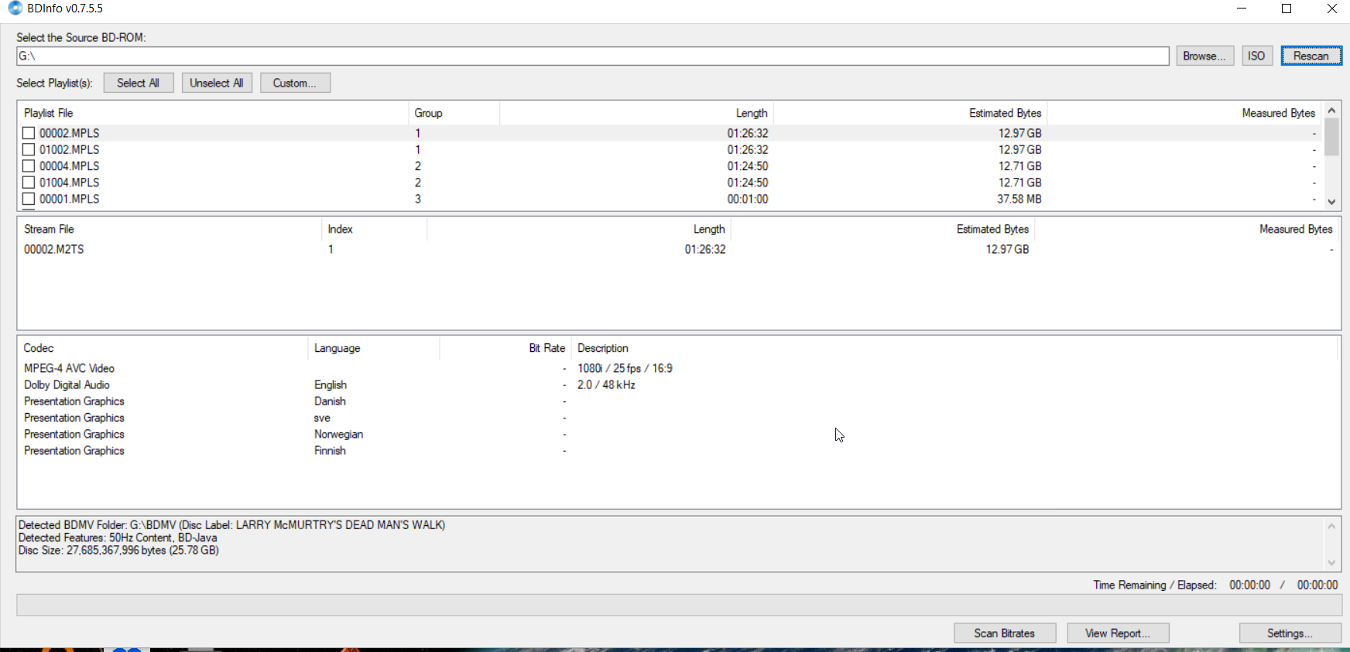Click the 1080i / 25 fps / 16:9 description
Image resolution: width=1350 pixels, height=652 pixels.
625,368
